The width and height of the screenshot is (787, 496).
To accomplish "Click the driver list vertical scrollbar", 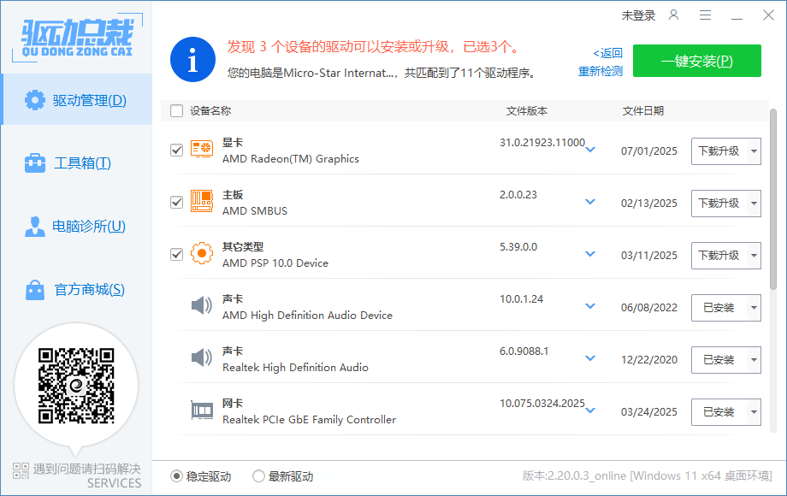I will click(x=773, y=199).
